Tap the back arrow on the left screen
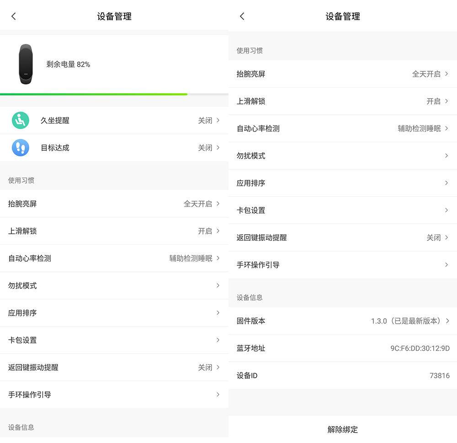The width and height of the screenshot is (457, 443). tap(13, 16)
